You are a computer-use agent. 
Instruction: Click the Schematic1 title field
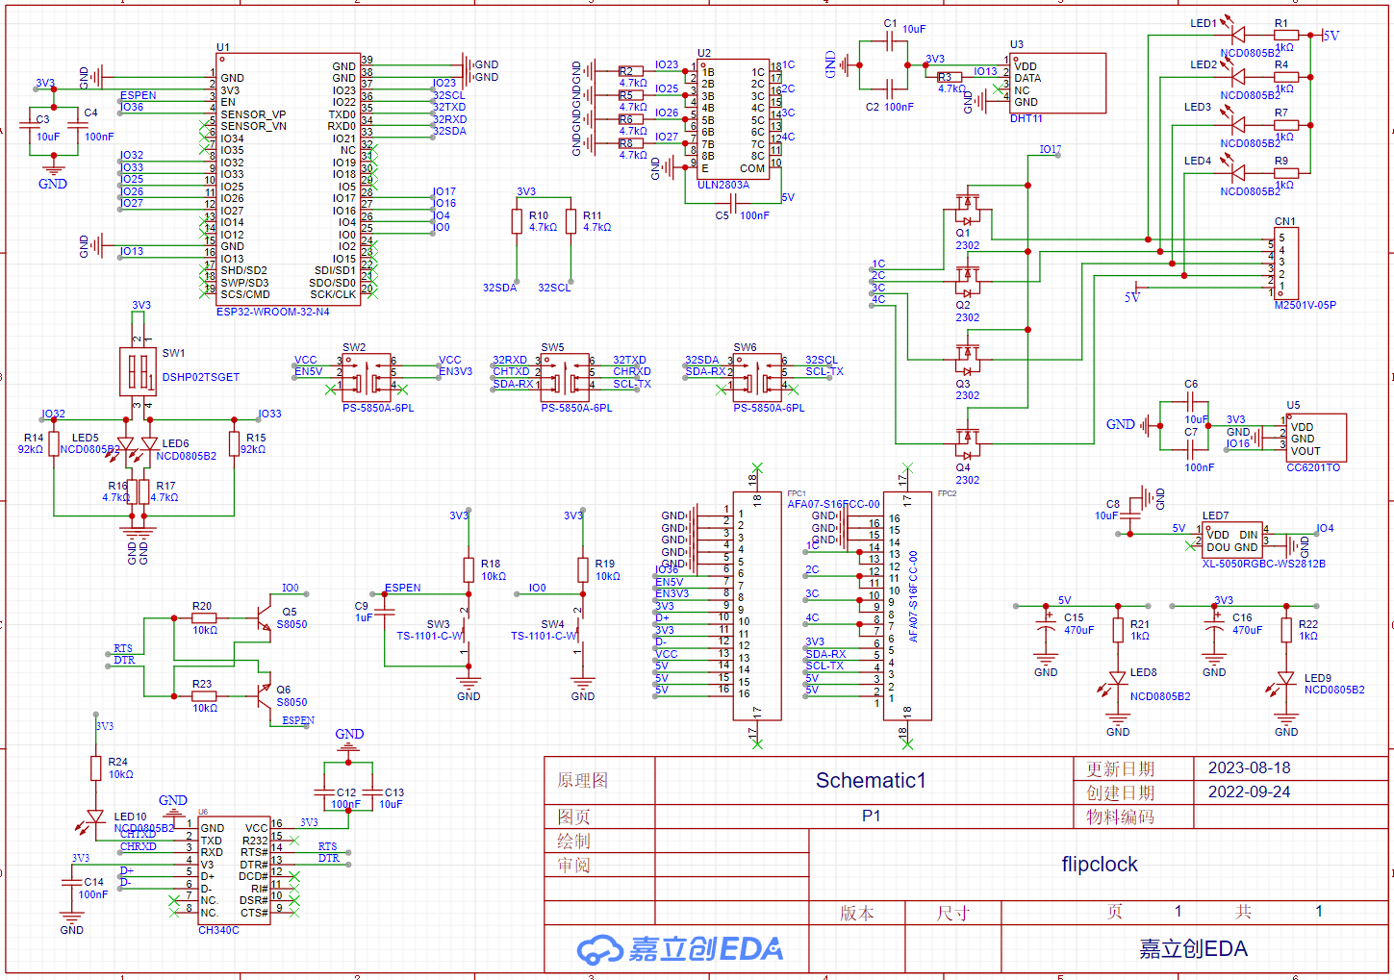(870, 781)
